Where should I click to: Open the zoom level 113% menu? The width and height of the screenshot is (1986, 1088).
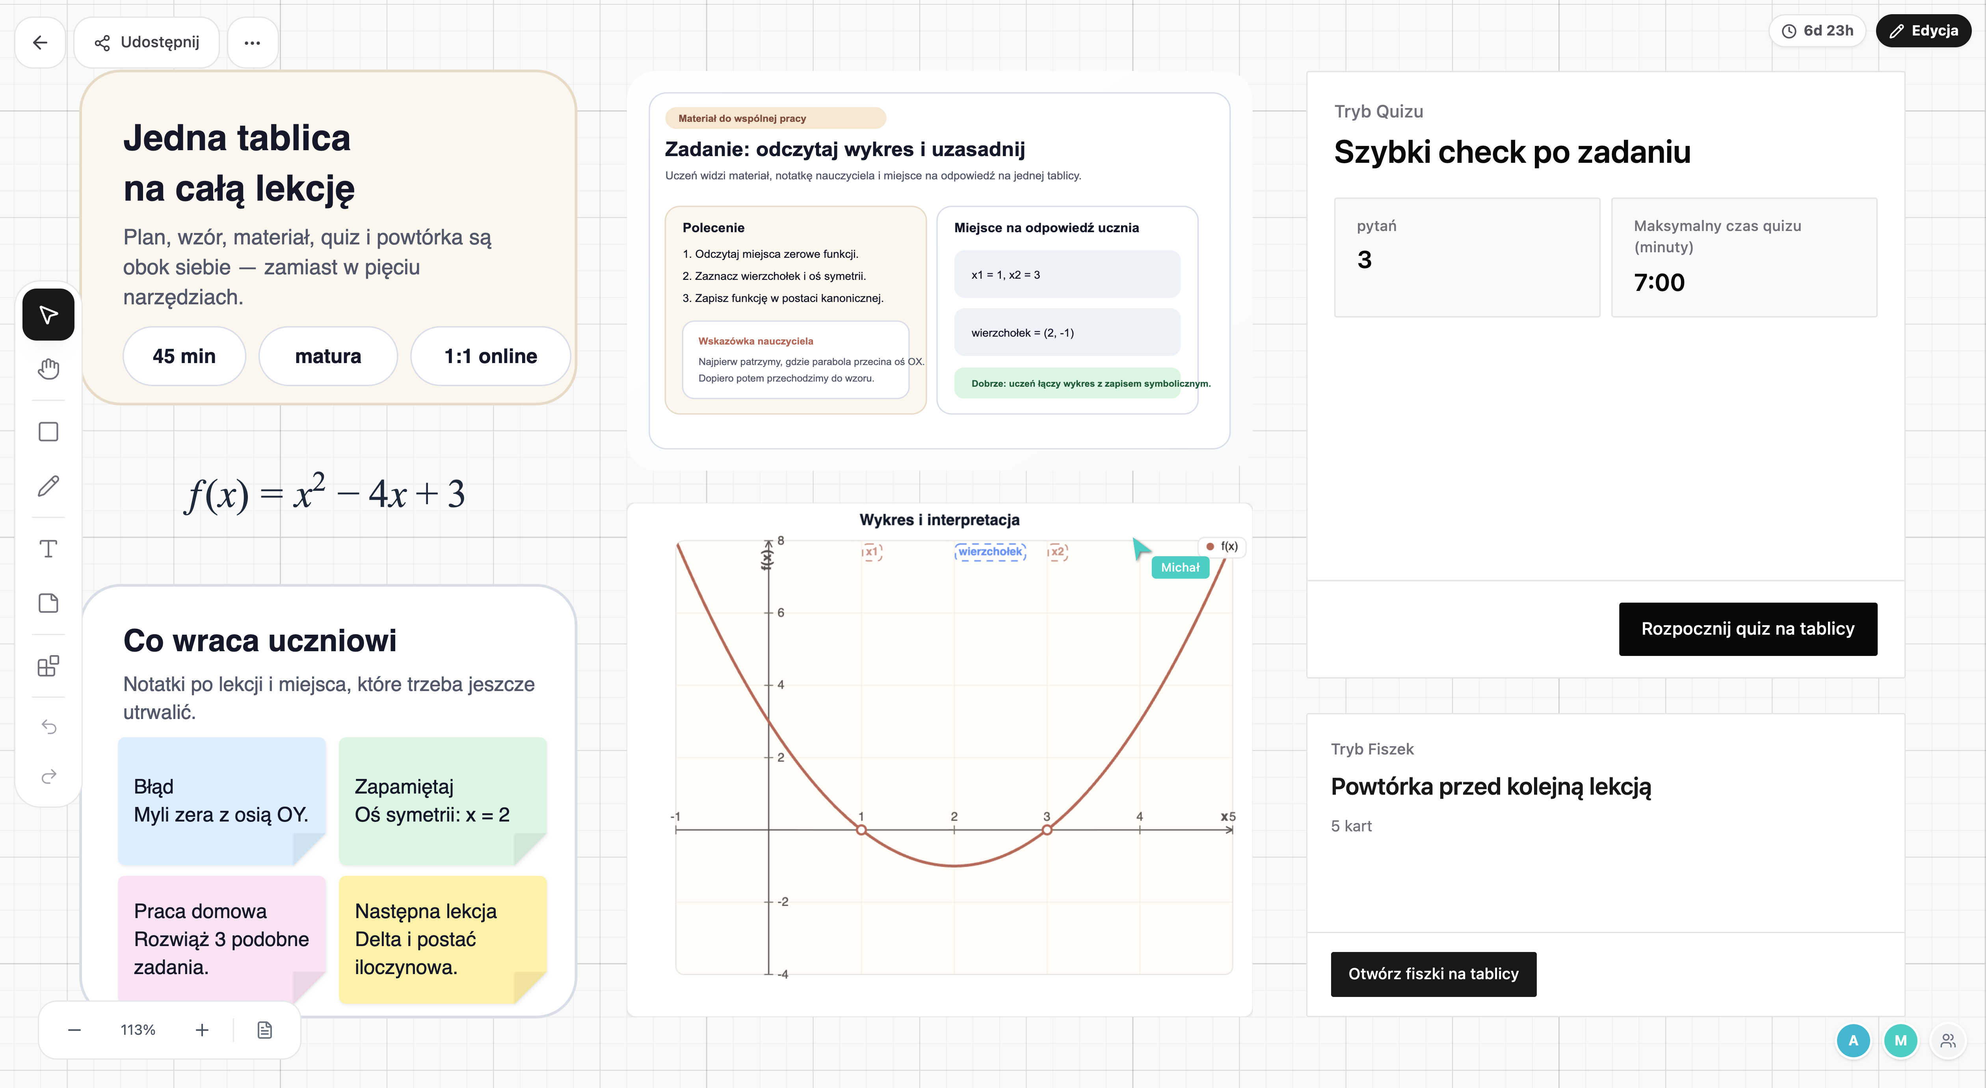(x=138, y=1030)
